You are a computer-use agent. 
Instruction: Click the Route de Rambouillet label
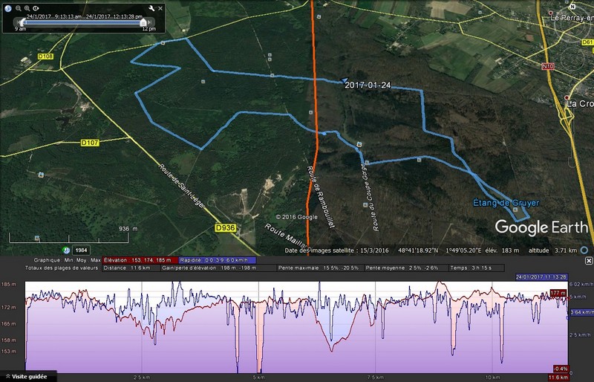[322, 197]
